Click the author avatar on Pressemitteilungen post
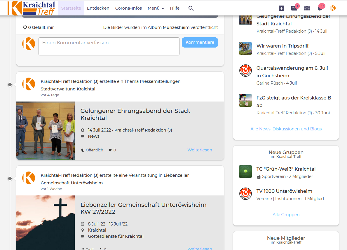Image resolution: width=347 pixels, height=250 pixels. coord(29,84)
